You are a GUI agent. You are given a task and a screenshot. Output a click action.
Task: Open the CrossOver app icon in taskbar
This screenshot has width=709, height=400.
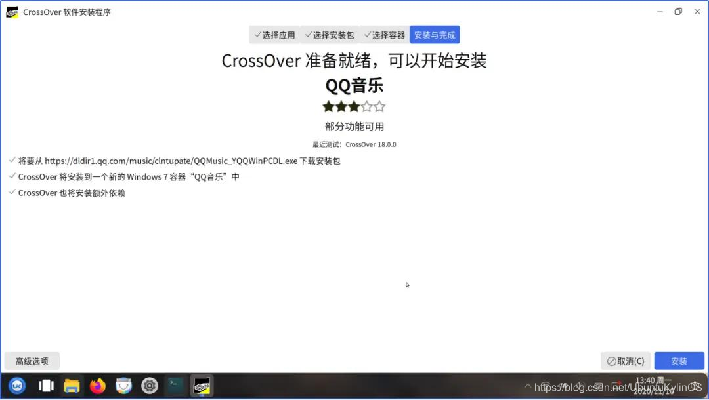click(201, 386)
